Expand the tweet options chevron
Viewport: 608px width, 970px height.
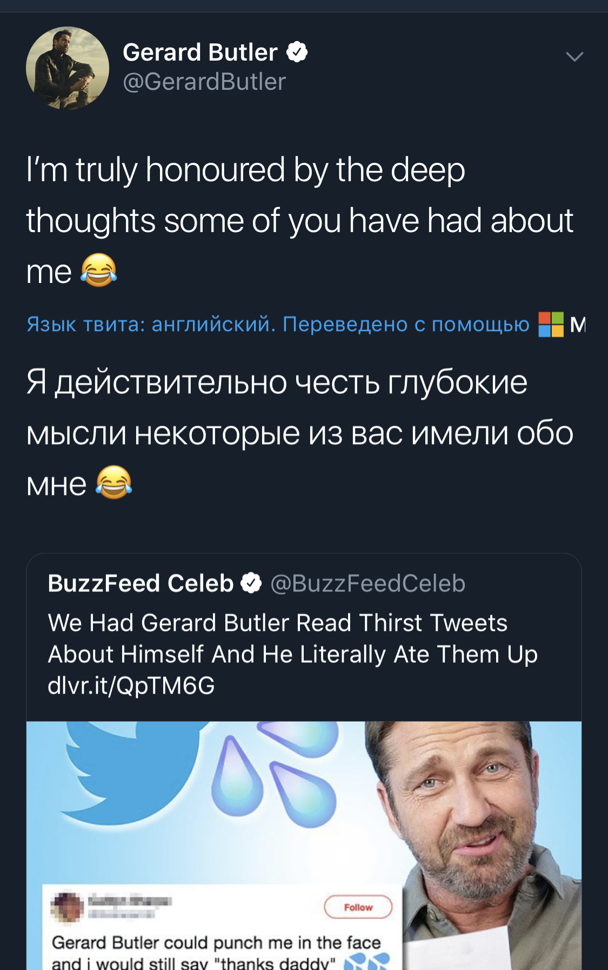[x=574, y=56]
